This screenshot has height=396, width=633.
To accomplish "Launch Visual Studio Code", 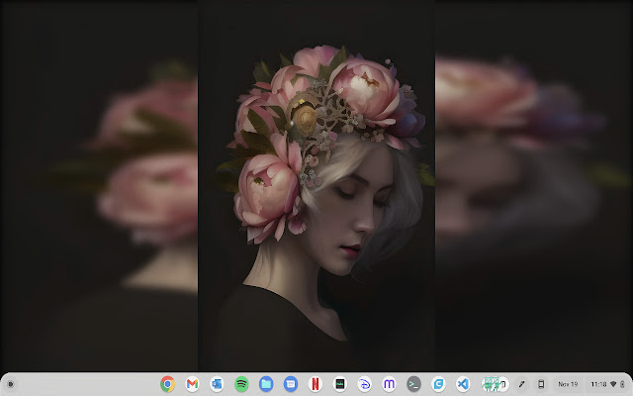I will click(x=462, y=384).
